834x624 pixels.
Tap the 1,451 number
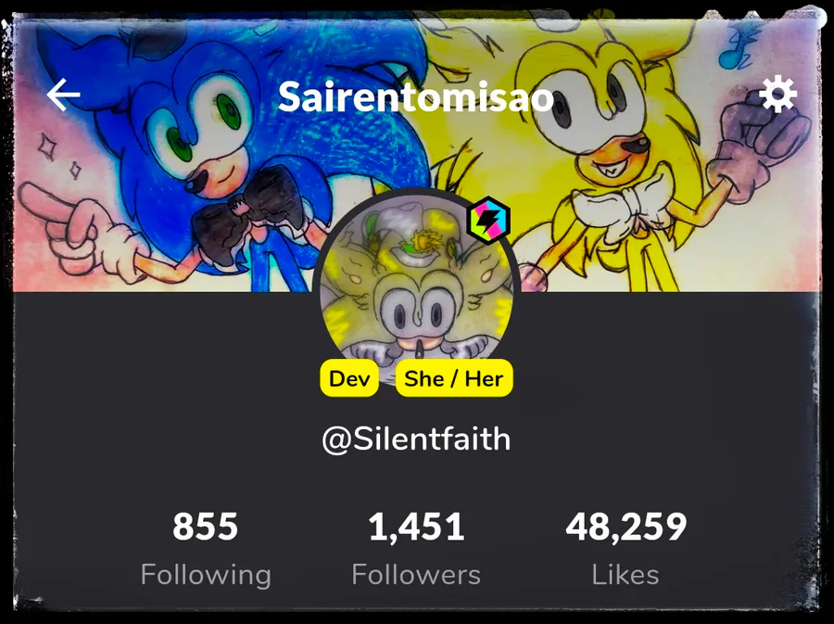[x=416, y=528]
